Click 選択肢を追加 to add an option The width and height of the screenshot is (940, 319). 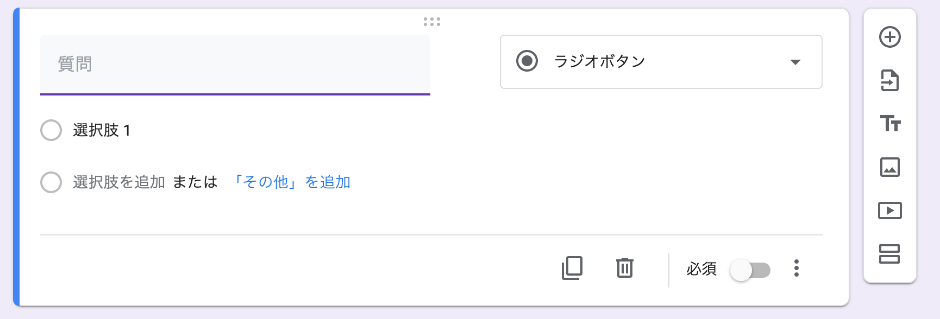pos(119,182)
